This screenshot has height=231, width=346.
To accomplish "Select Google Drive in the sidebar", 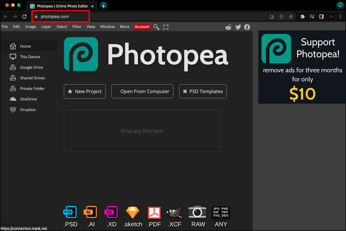I will (31, 68).
